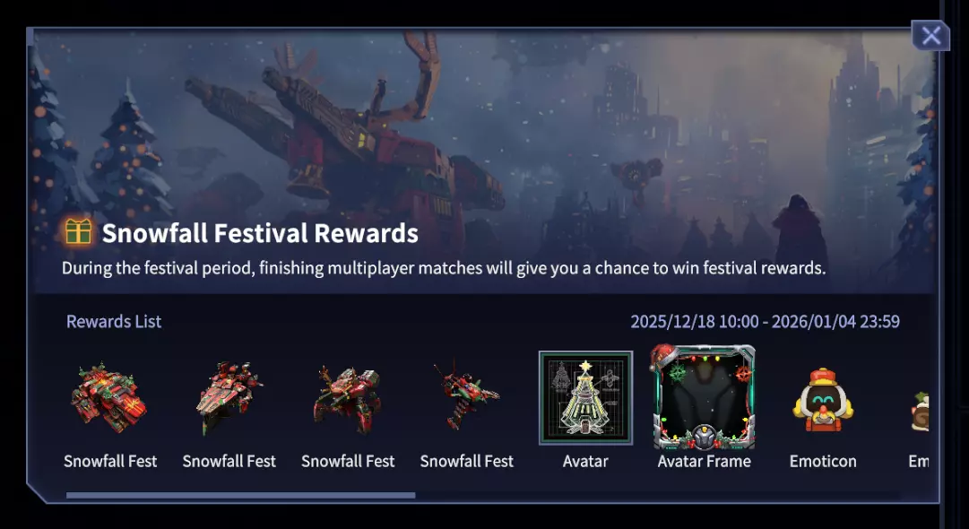The image size is (969, 529).
Task: Close the Snowfall Festival Rewards window
Action: (930, 35)
